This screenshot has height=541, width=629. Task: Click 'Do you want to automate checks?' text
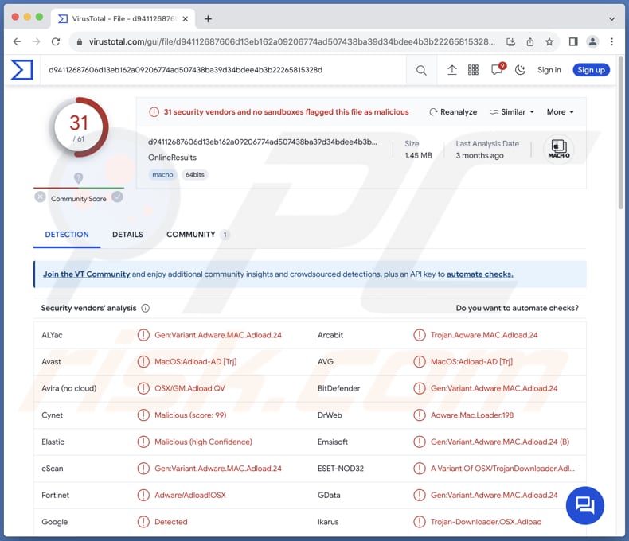(x=517, y=308)
